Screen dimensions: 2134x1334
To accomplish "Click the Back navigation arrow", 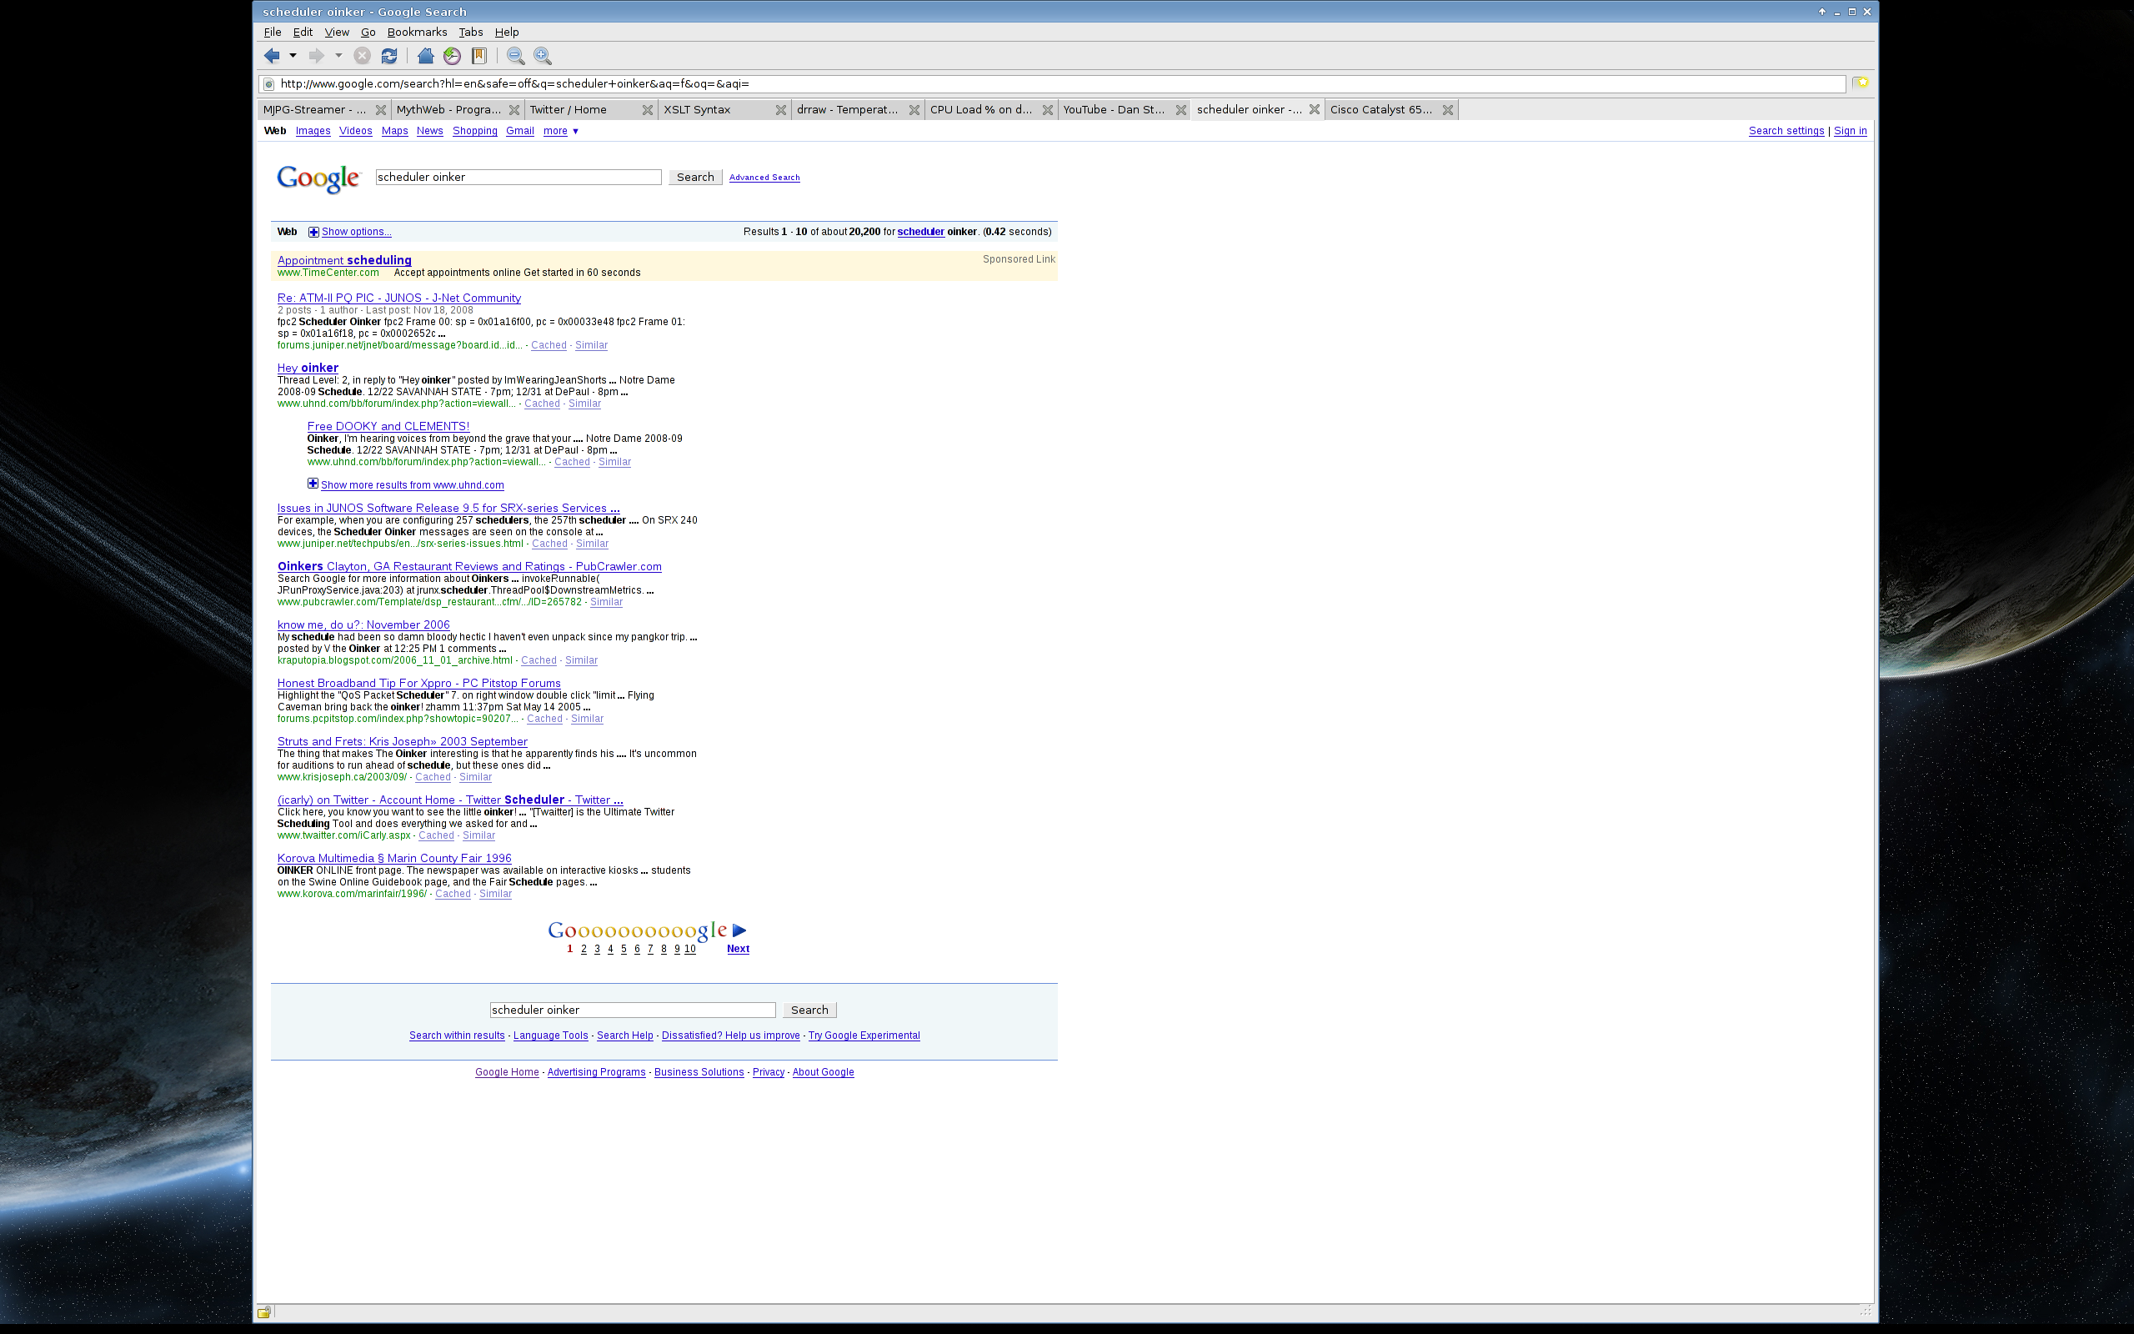I will tap(272, 56).
